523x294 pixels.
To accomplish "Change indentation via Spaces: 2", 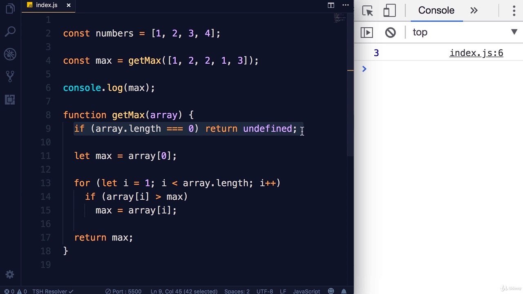I will click(237, 291).
